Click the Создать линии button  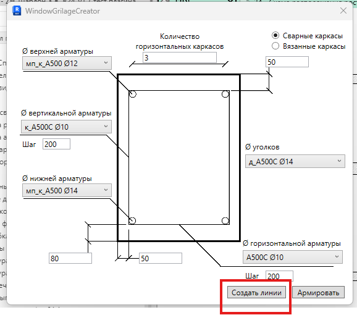pos(256,292)
